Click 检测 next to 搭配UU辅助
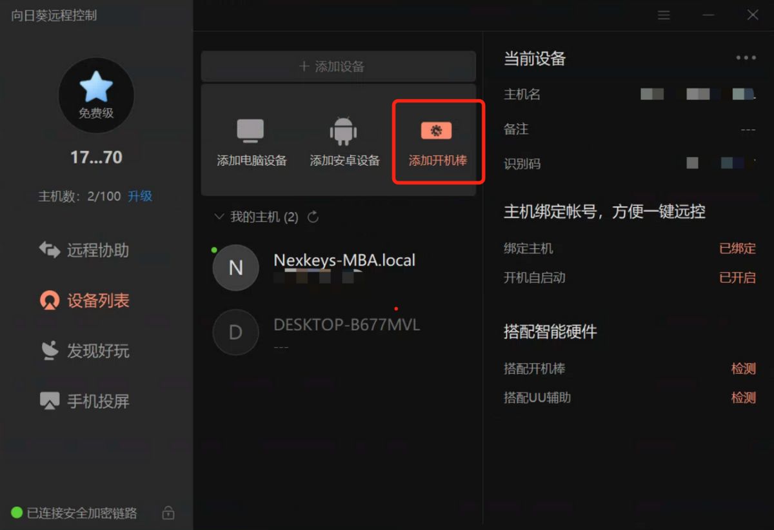This screenshot has height=530, width=774. [743, 398]
